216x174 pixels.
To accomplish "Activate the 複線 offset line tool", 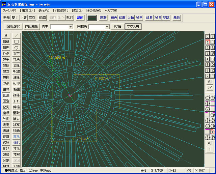I will coord(16,95).
